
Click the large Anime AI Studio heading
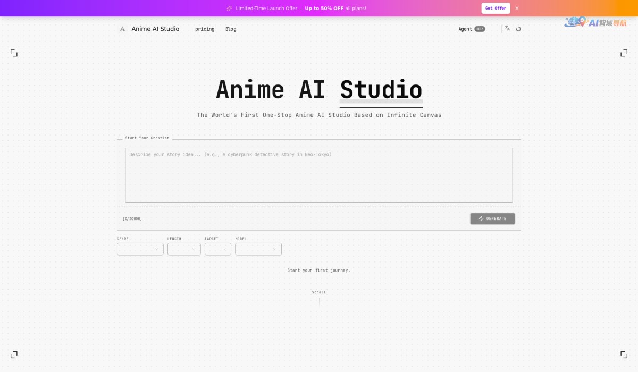319,90
